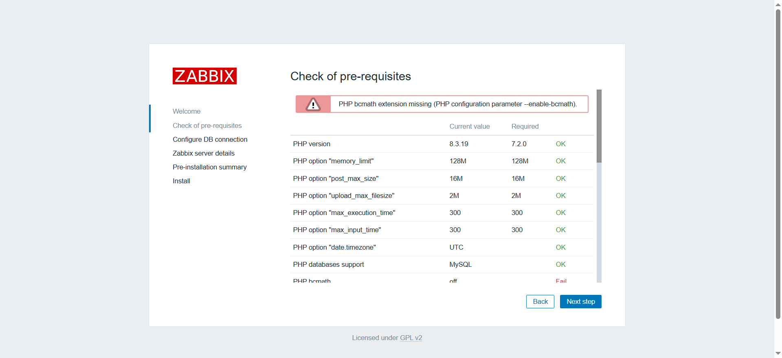Click the warning triangle icon
This screenshot has width=782, height=358.
[313, 104]
